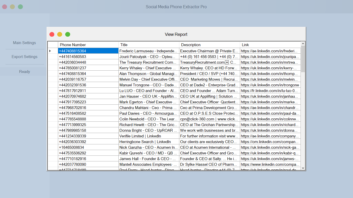The height and width of the screenshot is (198, 353).
Task: Select phone number +447850081237
Action: (88, 68)
